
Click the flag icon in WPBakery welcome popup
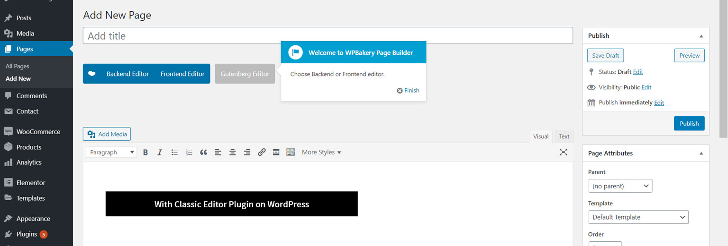click(x=295, y=52)
